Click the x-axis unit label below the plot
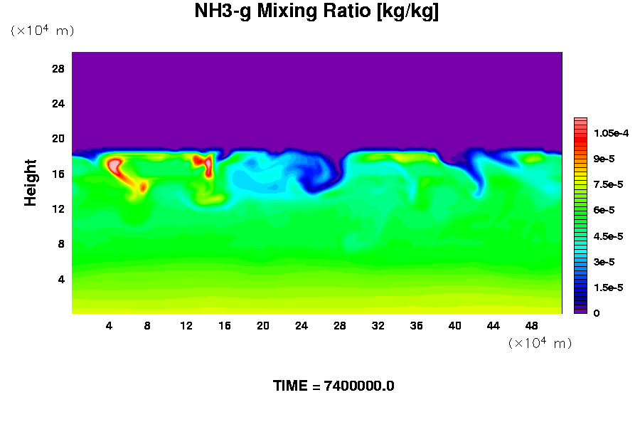 [x=540, y=343]
